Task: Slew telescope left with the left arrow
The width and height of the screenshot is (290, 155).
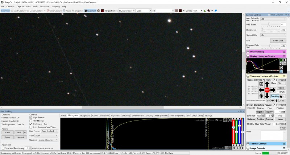Action: click(261, 90)
